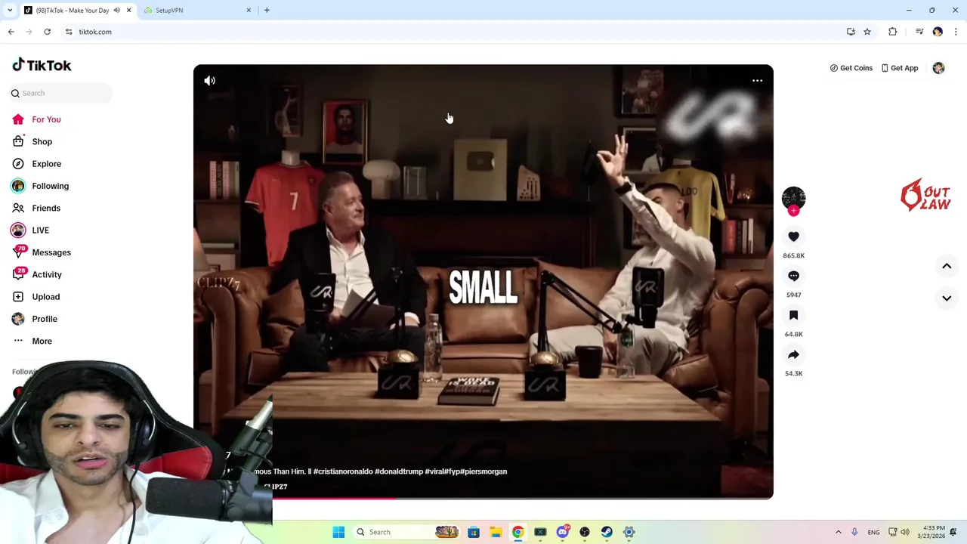This screenshot has width=967, height=544.
Task: Open the Windows Start menu
Action: pyautogui.click(x=338, y=532)
